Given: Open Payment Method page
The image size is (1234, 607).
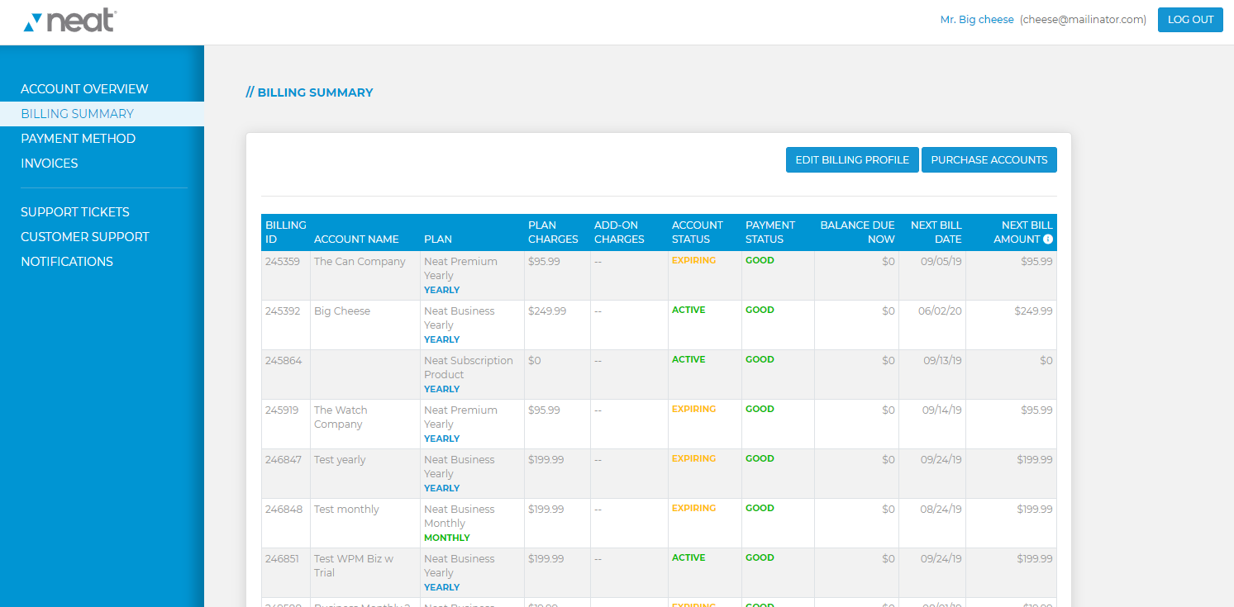Looking at the screenshot, I should (x=78, y=139).
